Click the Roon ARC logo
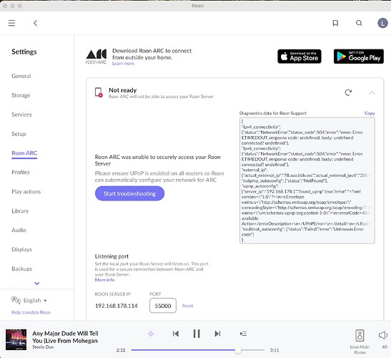Screen dimensions: 391x358 point(96,57)
